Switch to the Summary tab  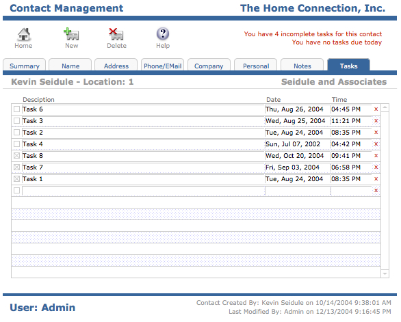(x=25, y=66)
